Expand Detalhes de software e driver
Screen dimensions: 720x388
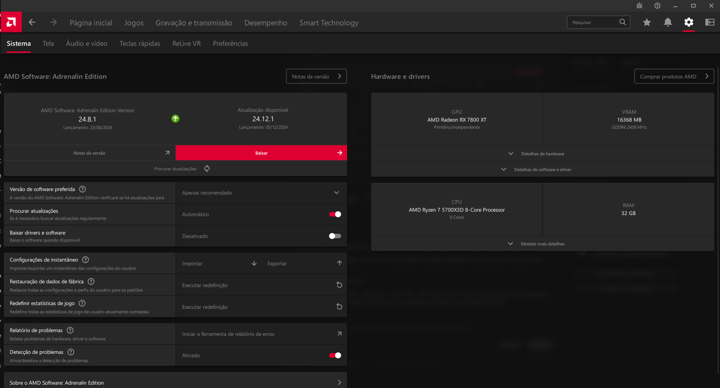coord(542,170)
